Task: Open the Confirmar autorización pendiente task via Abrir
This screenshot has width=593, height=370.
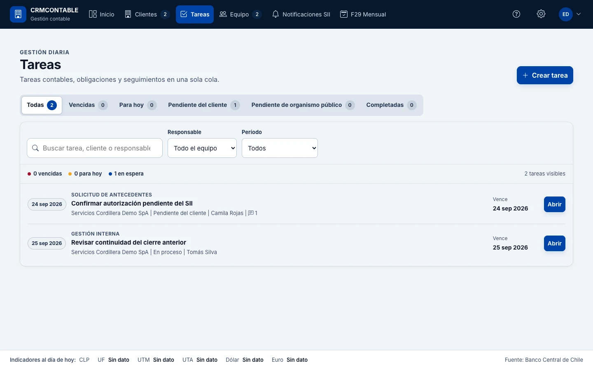Action: (x=554, y=204)
